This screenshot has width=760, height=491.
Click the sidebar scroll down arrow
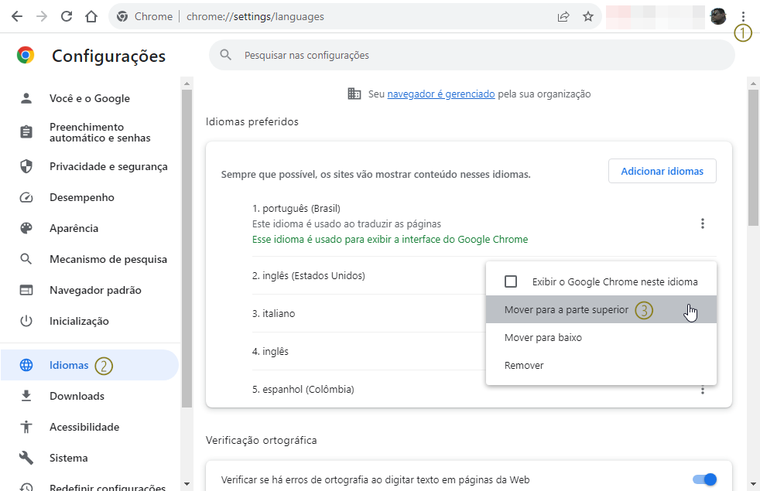[x=187, y=484]
